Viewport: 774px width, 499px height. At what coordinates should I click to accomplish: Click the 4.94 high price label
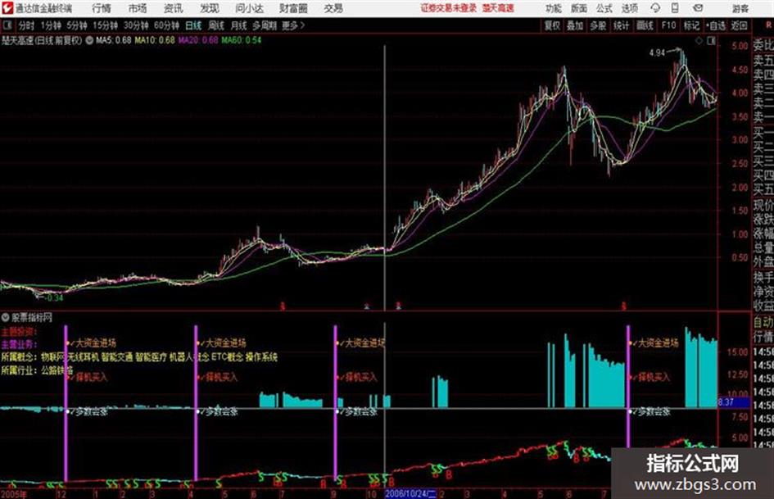[657, 53]
